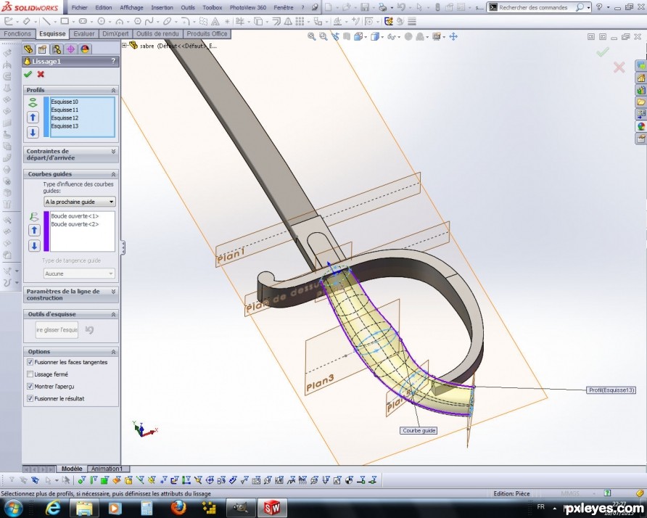Click the Print icon

coord(382,7)
